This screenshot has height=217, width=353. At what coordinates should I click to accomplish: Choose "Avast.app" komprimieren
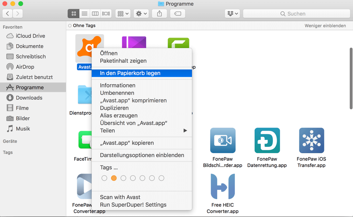point(142,100)
